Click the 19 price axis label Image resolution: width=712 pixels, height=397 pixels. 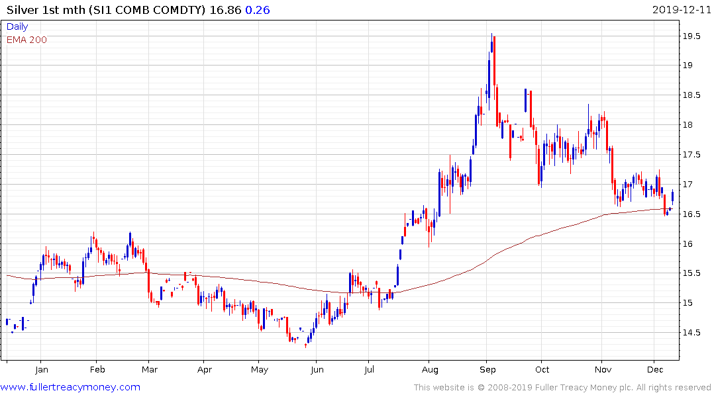(687, 66)
